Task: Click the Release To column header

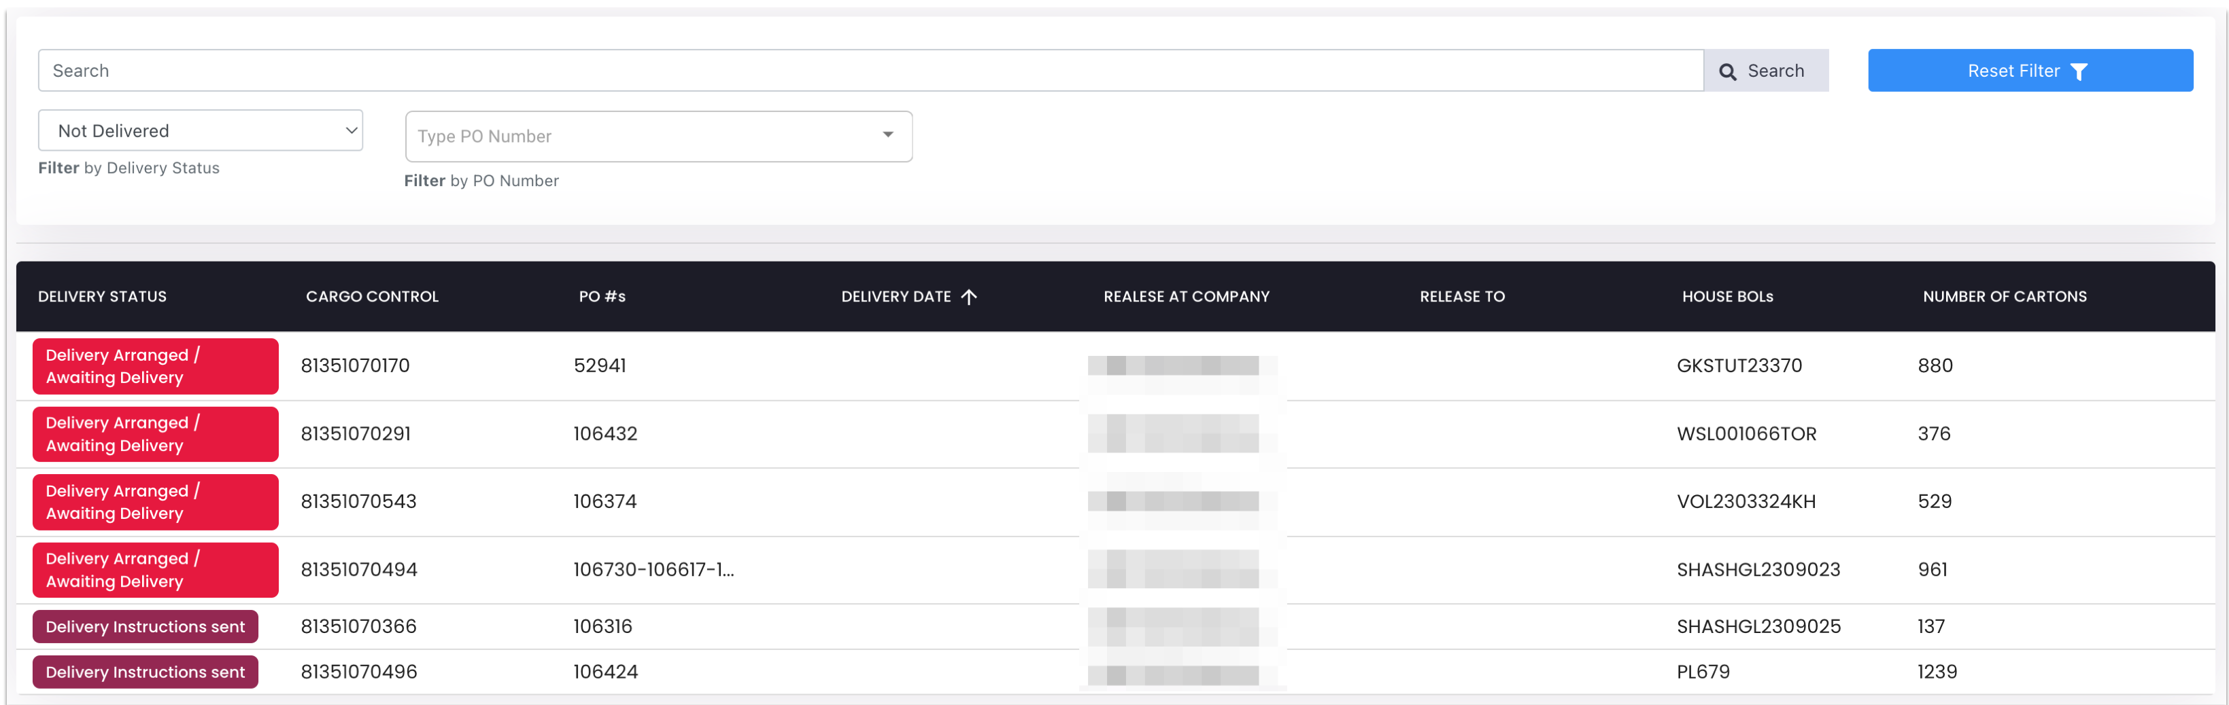Action: point(1463,296)
